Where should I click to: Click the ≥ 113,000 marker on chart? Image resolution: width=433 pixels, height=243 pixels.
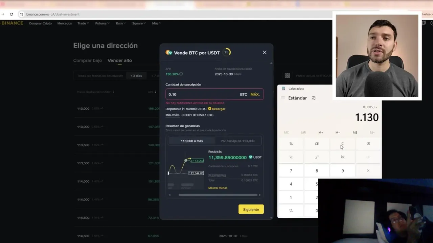pyautogui.click(x=197, y=161)
